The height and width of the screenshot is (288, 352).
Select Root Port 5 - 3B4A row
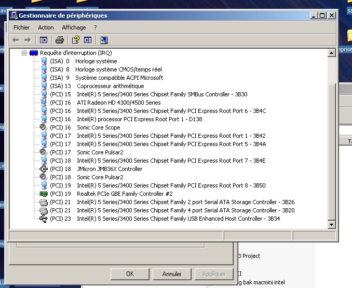point(171,144)
